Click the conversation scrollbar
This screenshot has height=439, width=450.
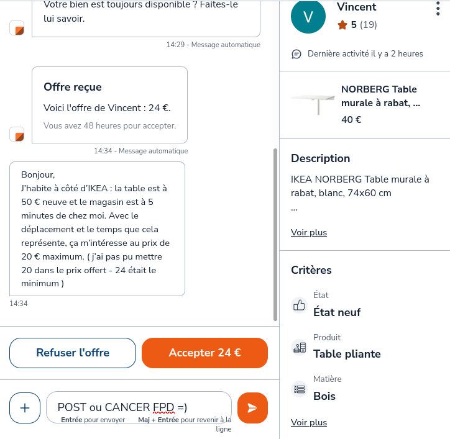pos(275,235)
